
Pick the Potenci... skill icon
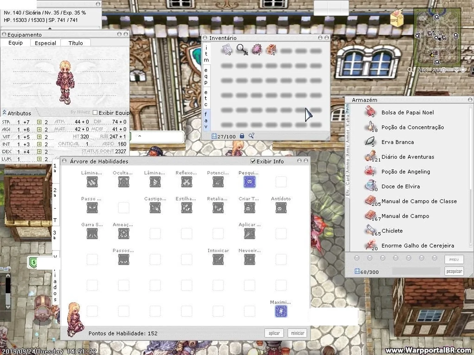tap(218, 182)
